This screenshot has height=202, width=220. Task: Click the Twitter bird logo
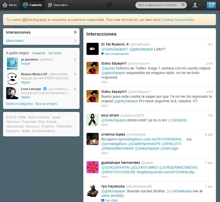tap(109, 5)
